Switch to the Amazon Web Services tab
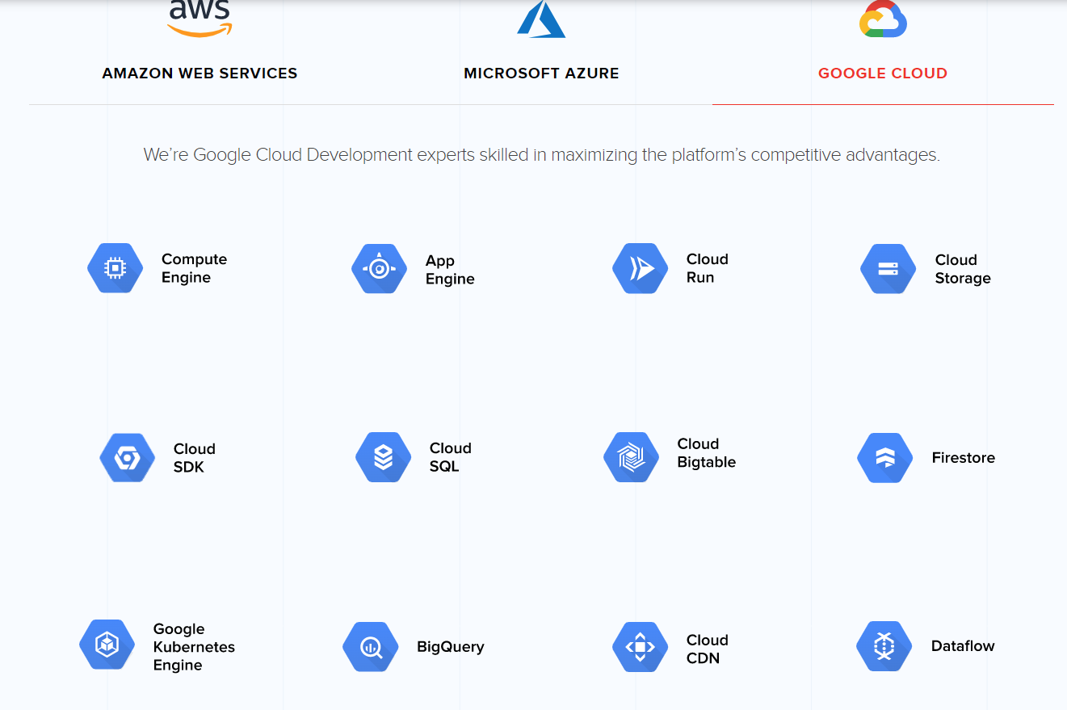 coord(200,74)
